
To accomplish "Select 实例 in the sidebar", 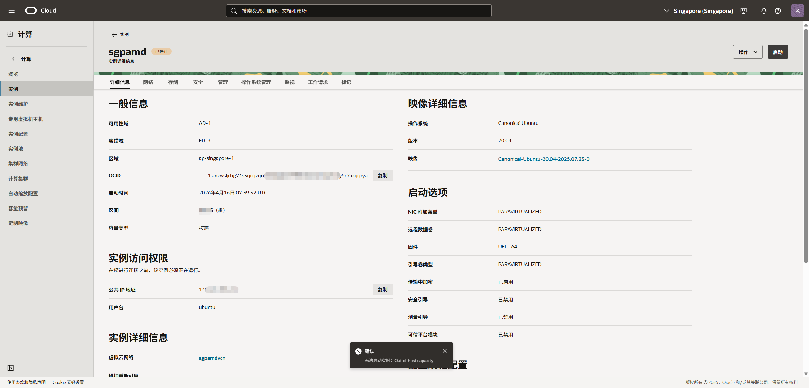I will (x=47, y=89).
